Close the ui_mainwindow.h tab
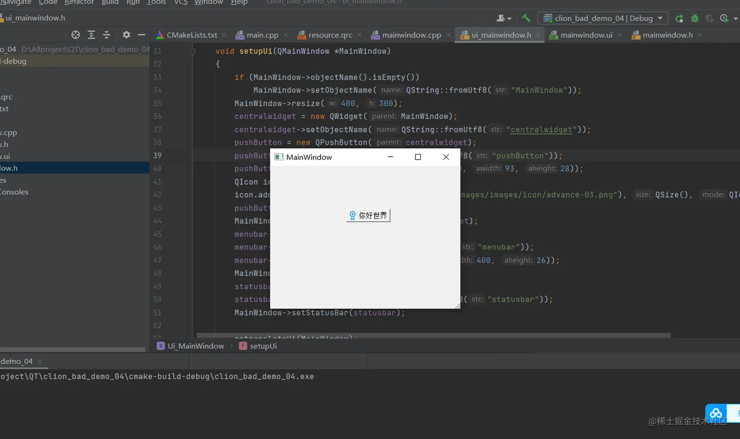The height and width of the screenshot is (439, 740). click(x=538, y=35)
